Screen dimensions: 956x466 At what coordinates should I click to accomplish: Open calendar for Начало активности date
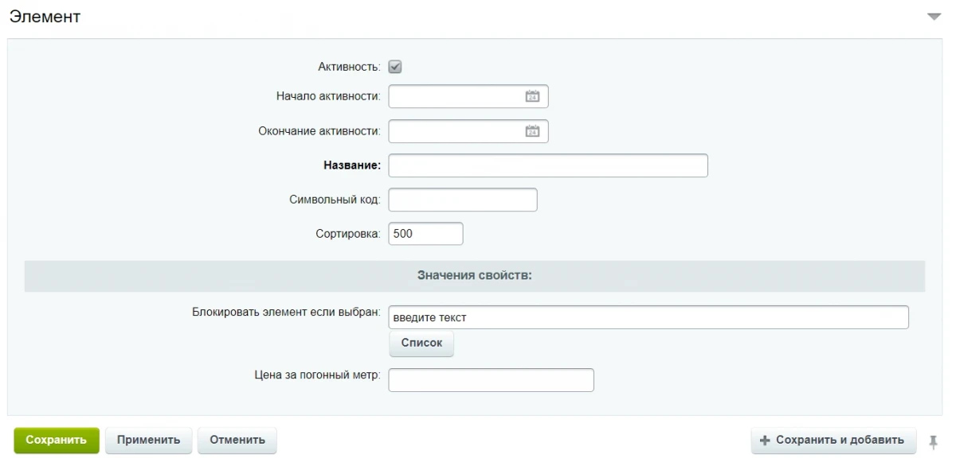coord(532,96)
